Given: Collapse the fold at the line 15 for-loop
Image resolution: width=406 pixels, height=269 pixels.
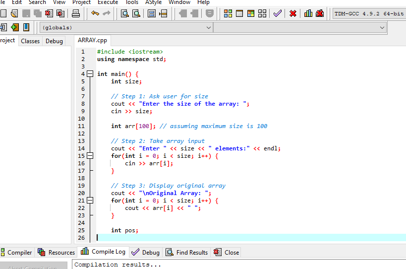Looking at the screenshot, I should pos(90,156).
